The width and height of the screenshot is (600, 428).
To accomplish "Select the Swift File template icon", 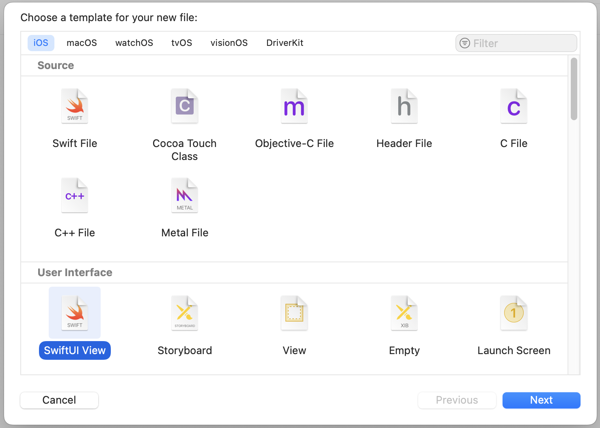I will 75,106.
